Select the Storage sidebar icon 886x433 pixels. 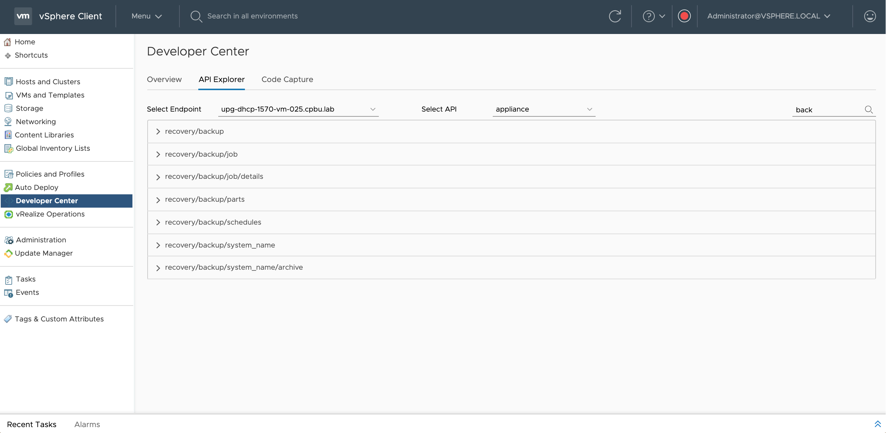click(x=8, y=108)
